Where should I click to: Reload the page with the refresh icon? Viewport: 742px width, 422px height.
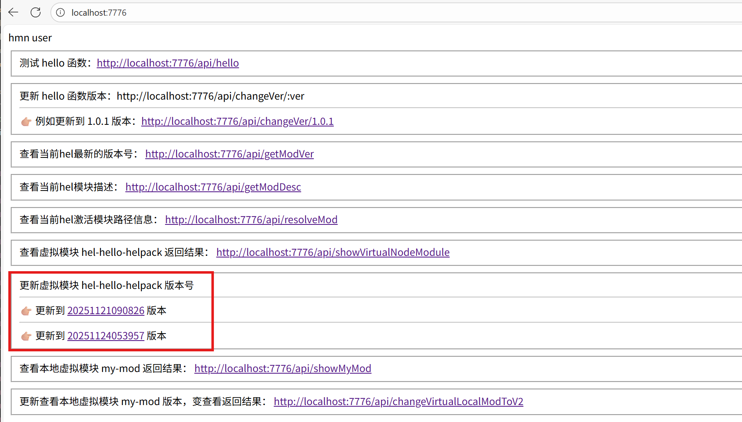pos(36,12)
